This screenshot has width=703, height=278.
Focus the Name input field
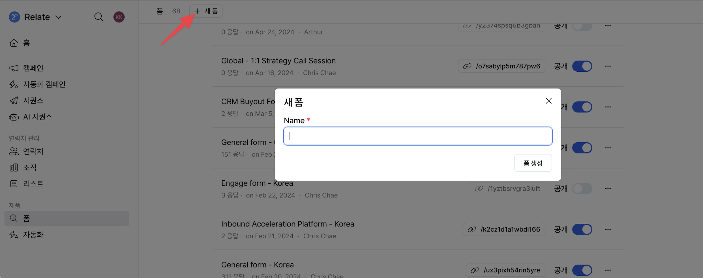pyautogui.click(x=418, y=136)
